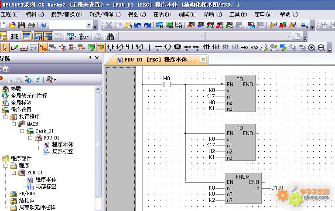Viewport: 335px width, 211px height.
Task: Pin the navigation panel
Action: pos(90,58)
